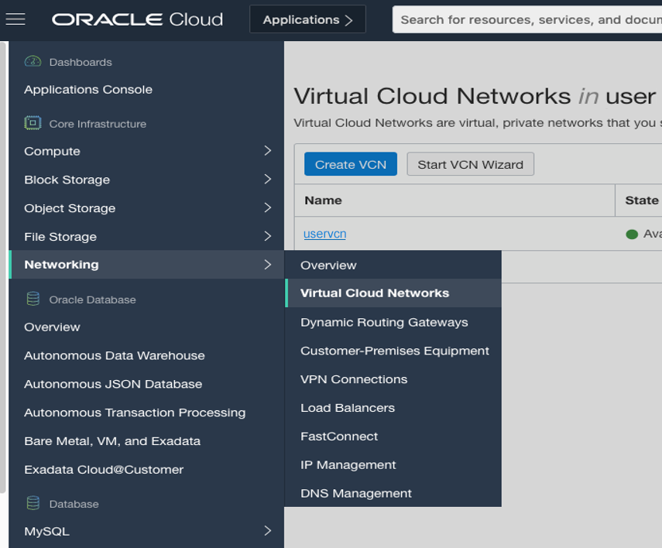Select Virtual Cloud Networks in submenu

[375, 293]
